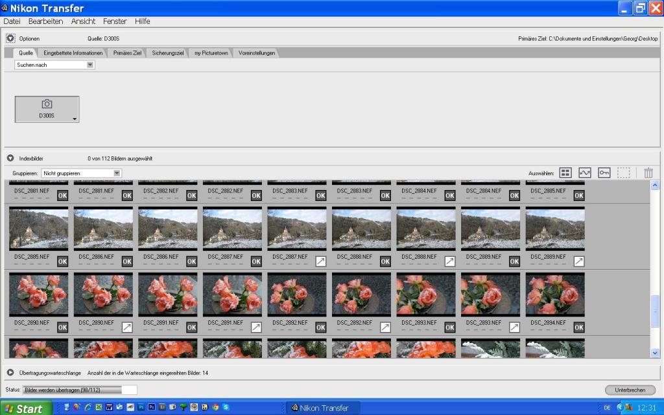The height and width of the screenshot is (415, 664).
Task: Toggle transfer arrow on DSC_2892.NEF
Action: (385, 327)
